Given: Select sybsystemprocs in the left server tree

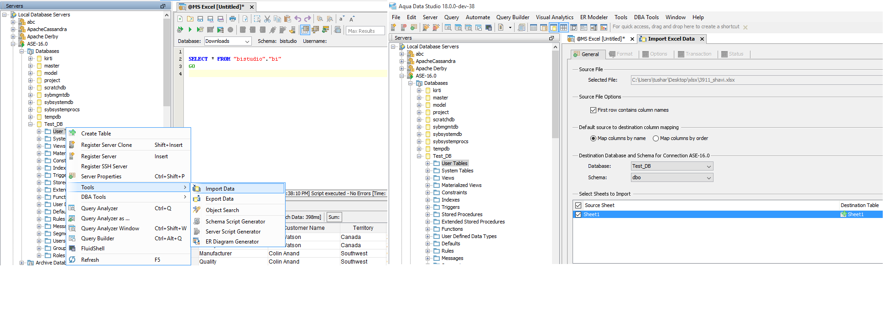Looking at the screenshot, I should coord(62,109).
